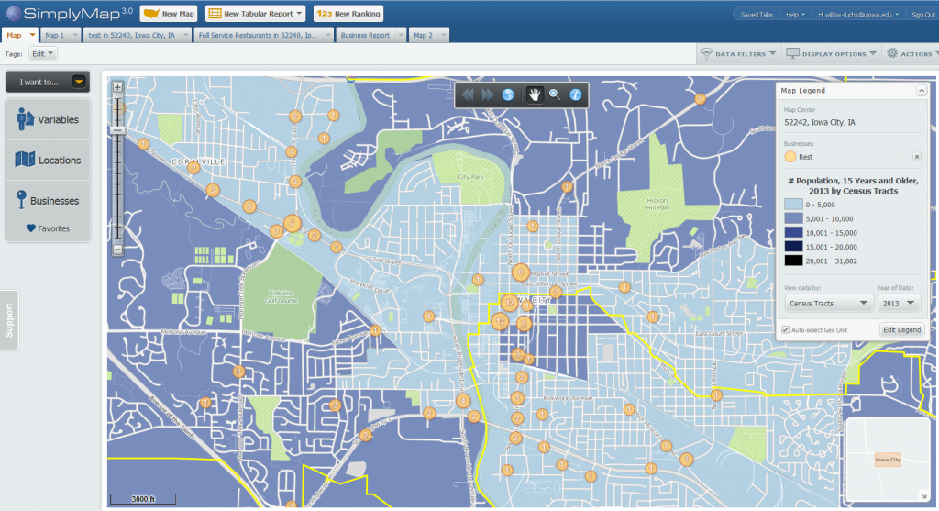
Task: Click the cluster marker labeled 7 in Coralville
Action: pyautogui.click(x=293, y=224)
